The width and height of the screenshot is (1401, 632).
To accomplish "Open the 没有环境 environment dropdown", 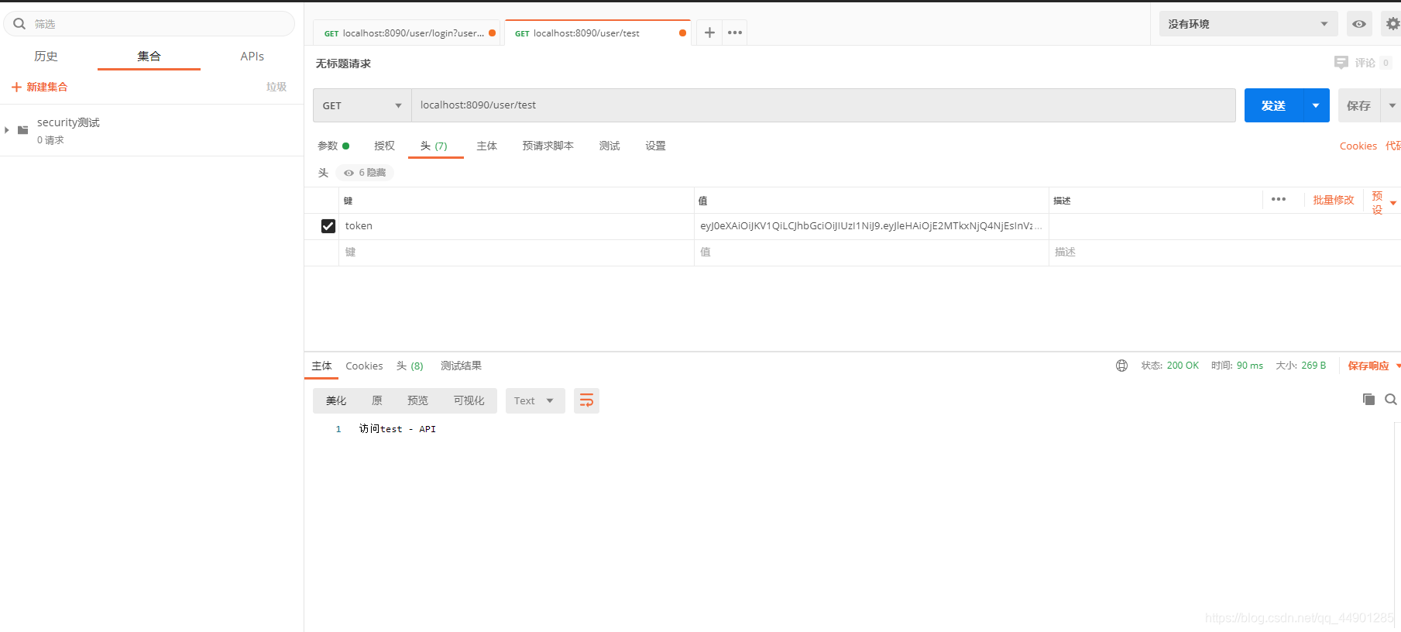I will click(1247, 24).
